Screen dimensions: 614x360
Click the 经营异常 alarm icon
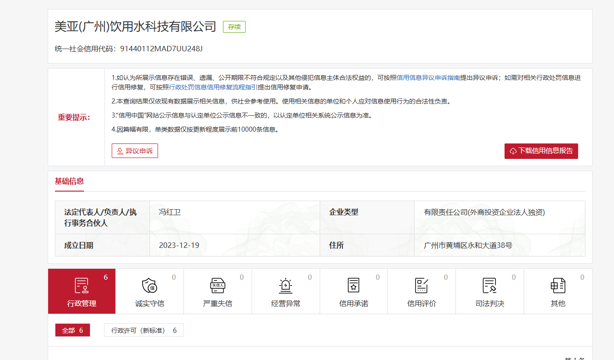(285, 286)
